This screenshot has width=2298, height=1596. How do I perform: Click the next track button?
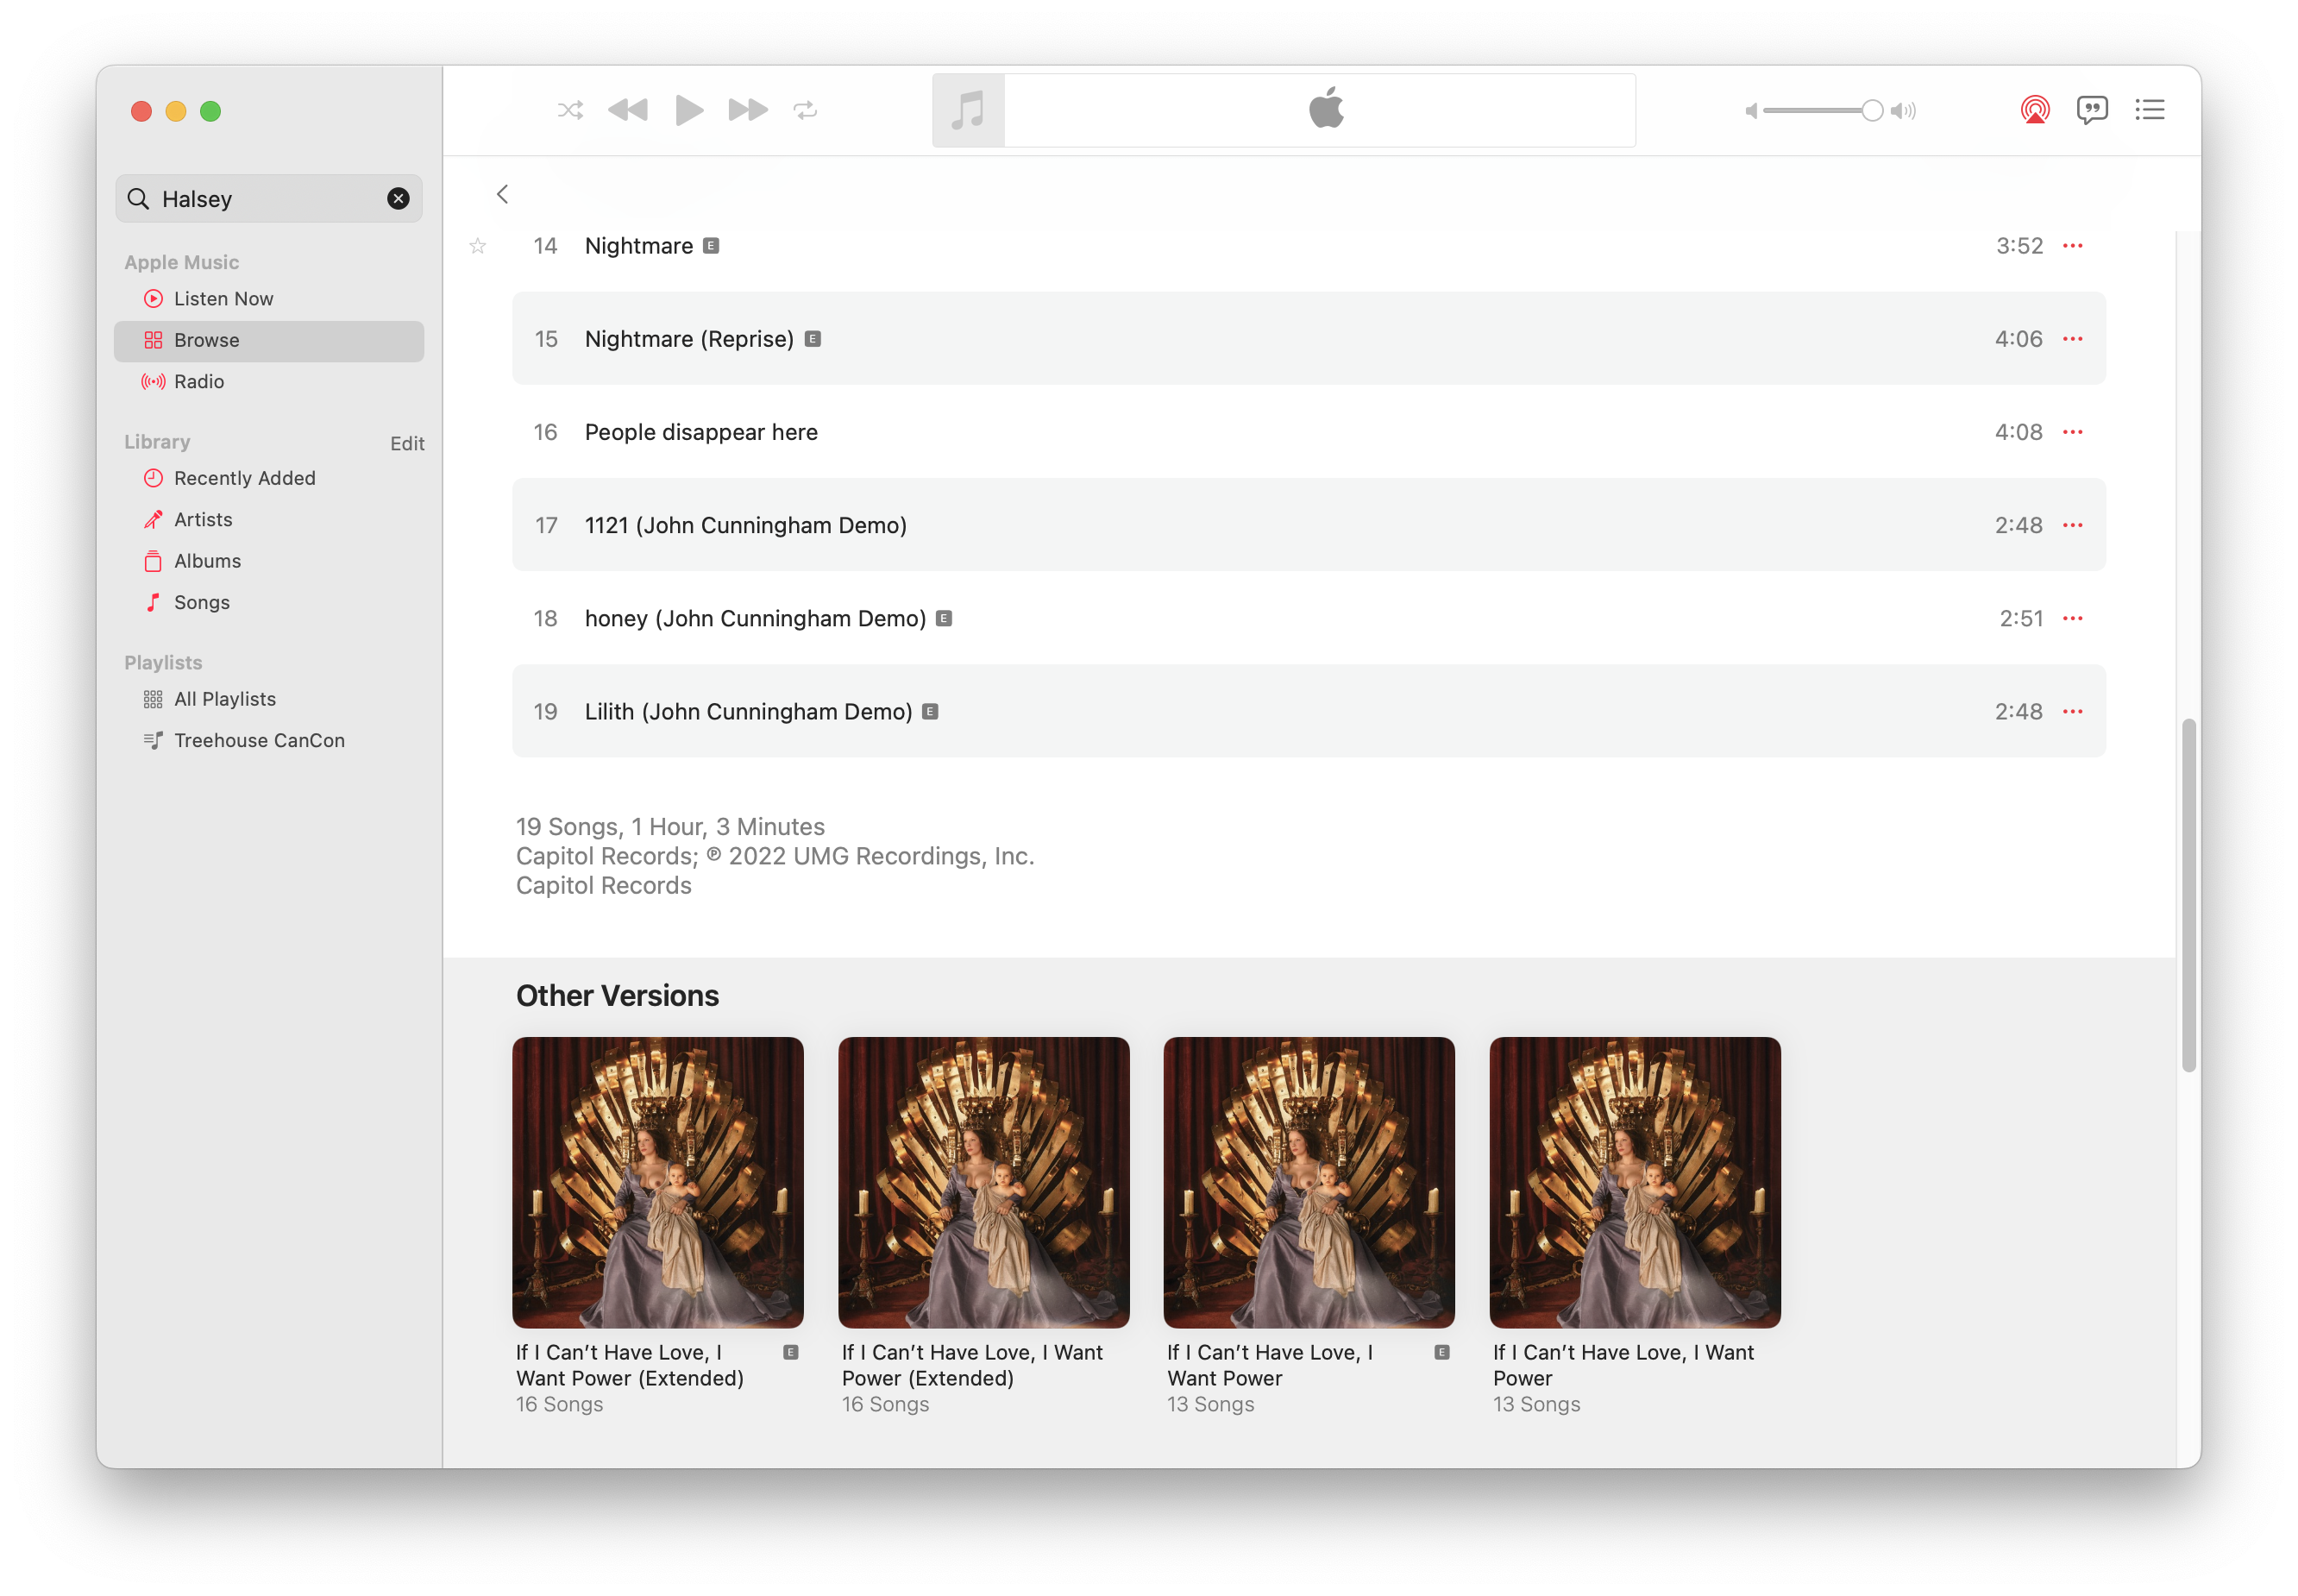(747, 110)
